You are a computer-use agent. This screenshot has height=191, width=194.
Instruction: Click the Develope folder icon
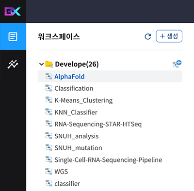pos(49,64)
